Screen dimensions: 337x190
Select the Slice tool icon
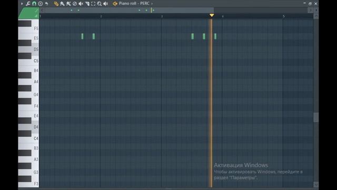[x=87, y=4]
